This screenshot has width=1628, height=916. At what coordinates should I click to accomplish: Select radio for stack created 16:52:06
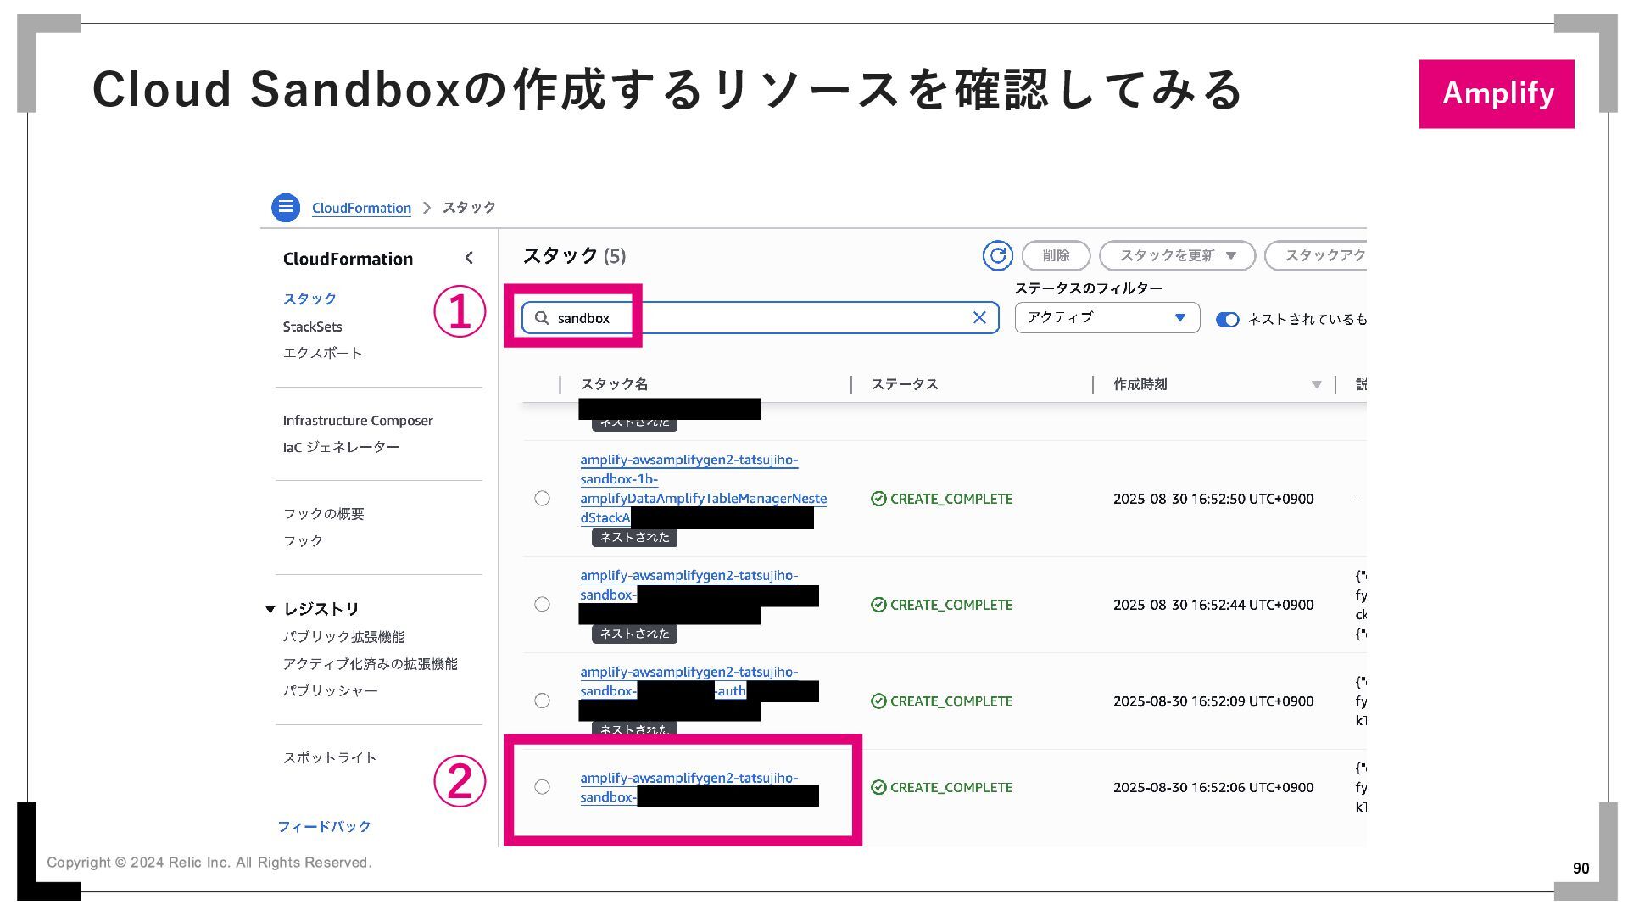(542, 787)
